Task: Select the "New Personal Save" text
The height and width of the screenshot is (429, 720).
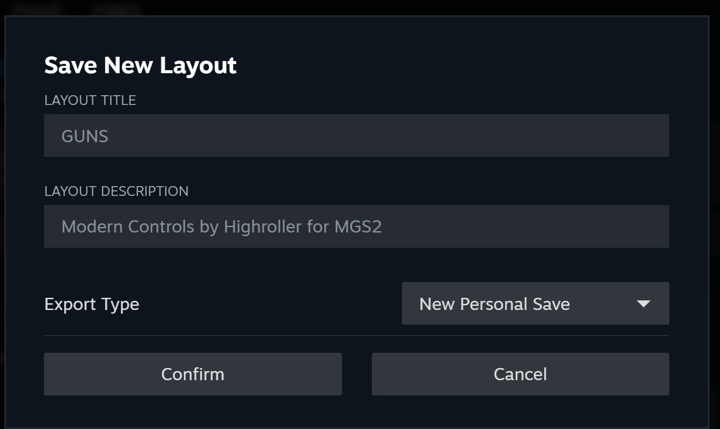Action: (x=494, y=304)
